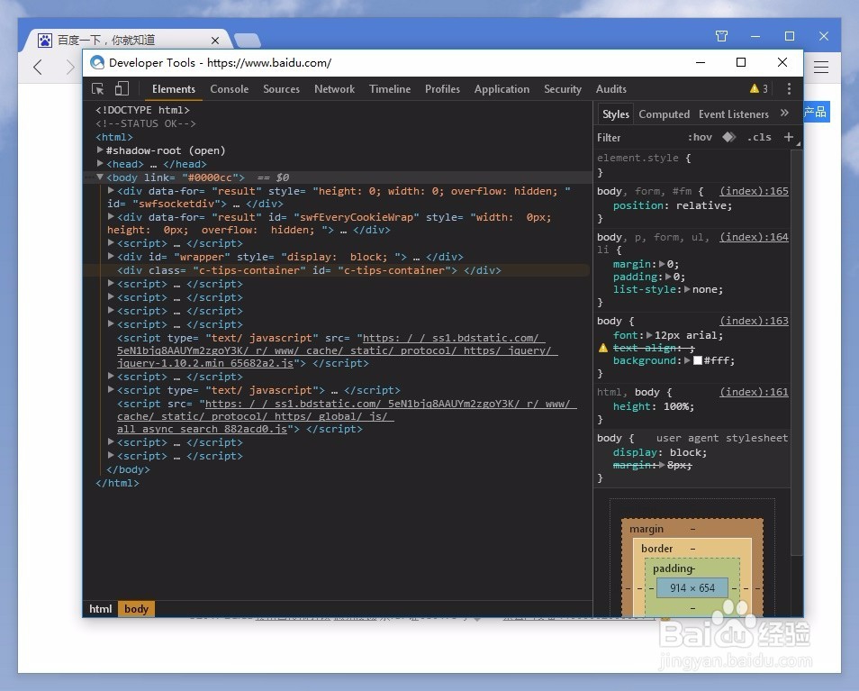859x691 pixels.
Task: Select the Styles sidebar tab
Action: pyautogui.click(x=615, y=114)
